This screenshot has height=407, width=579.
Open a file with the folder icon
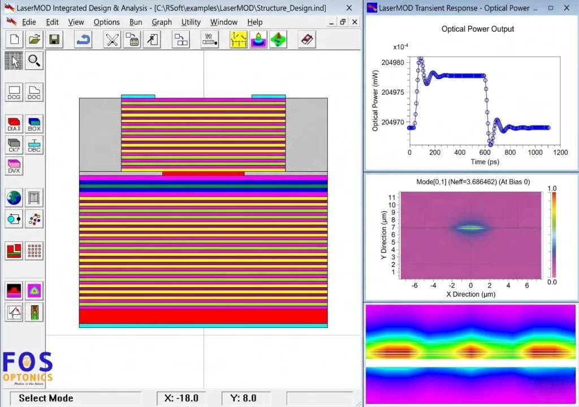tap(34, 39)
